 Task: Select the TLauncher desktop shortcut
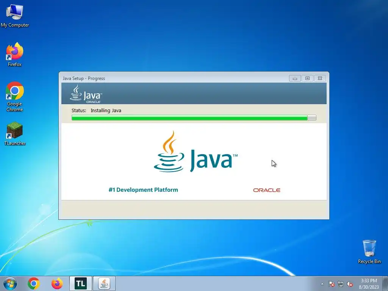coord(15,134)
